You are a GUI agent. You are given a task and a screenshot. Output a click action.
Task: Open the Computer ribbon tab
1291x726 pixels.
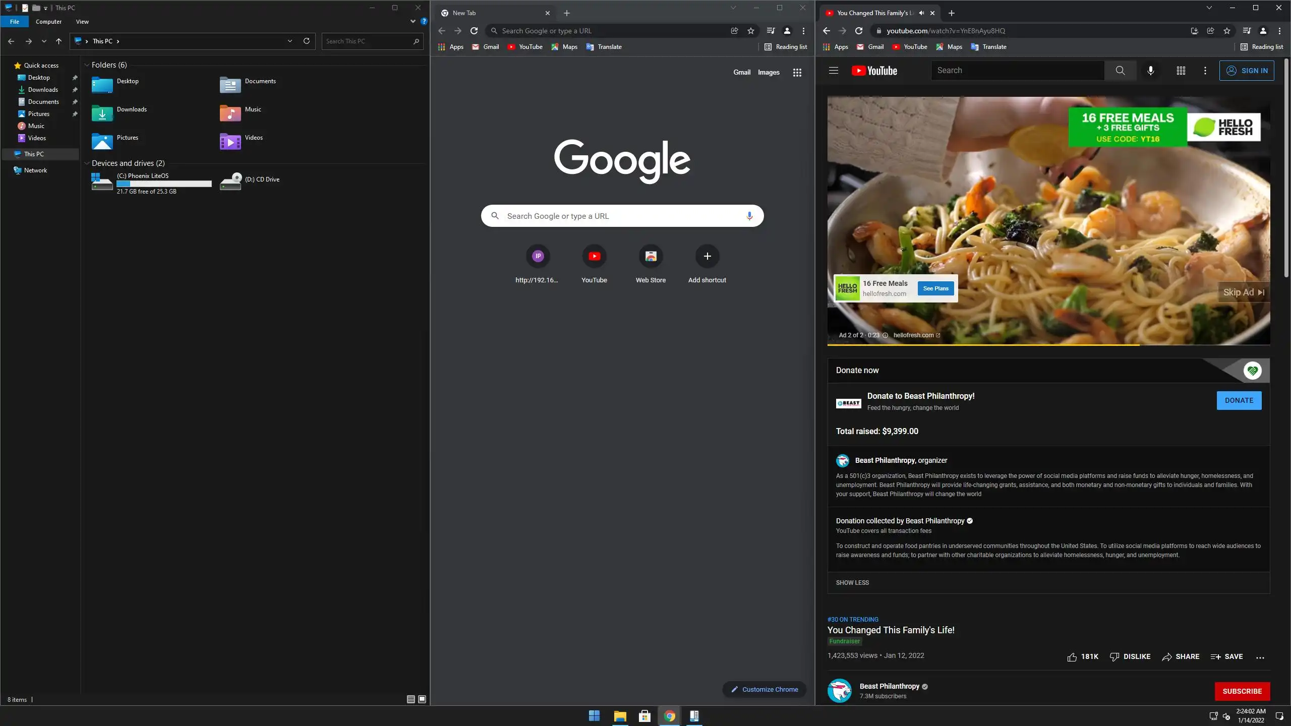tap(48, 22)
